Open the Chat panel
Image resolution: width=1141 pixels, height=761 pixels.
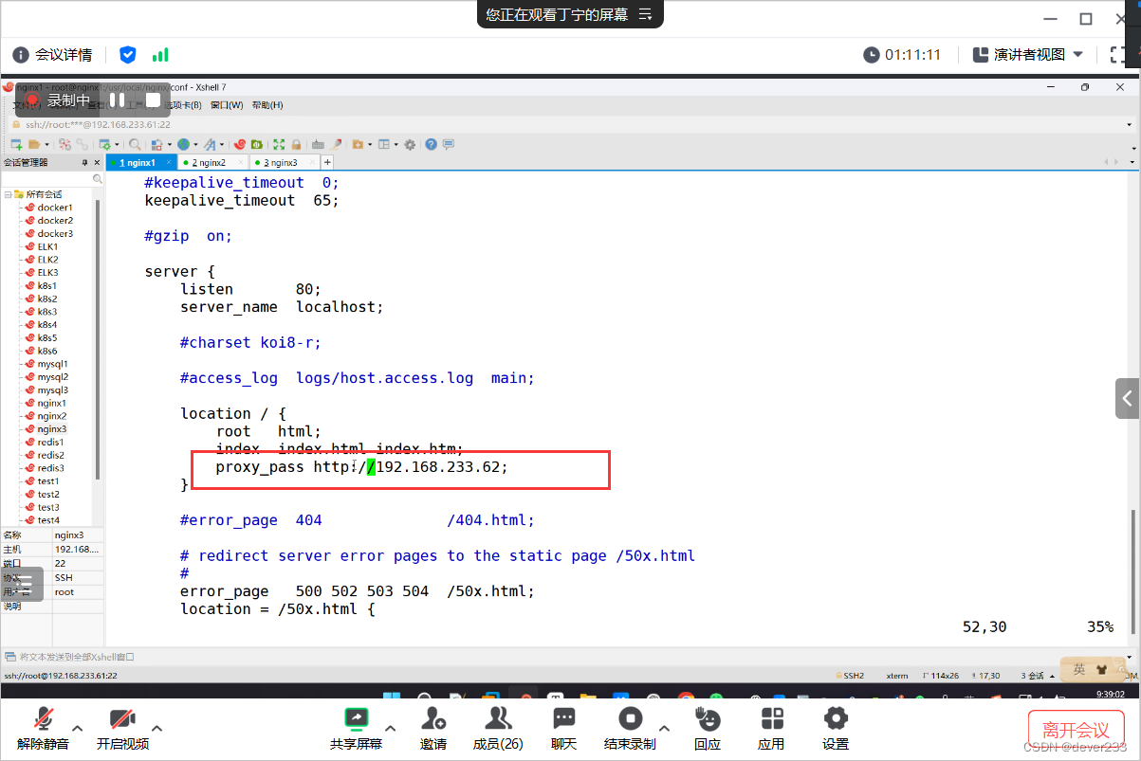pos(563,728)
